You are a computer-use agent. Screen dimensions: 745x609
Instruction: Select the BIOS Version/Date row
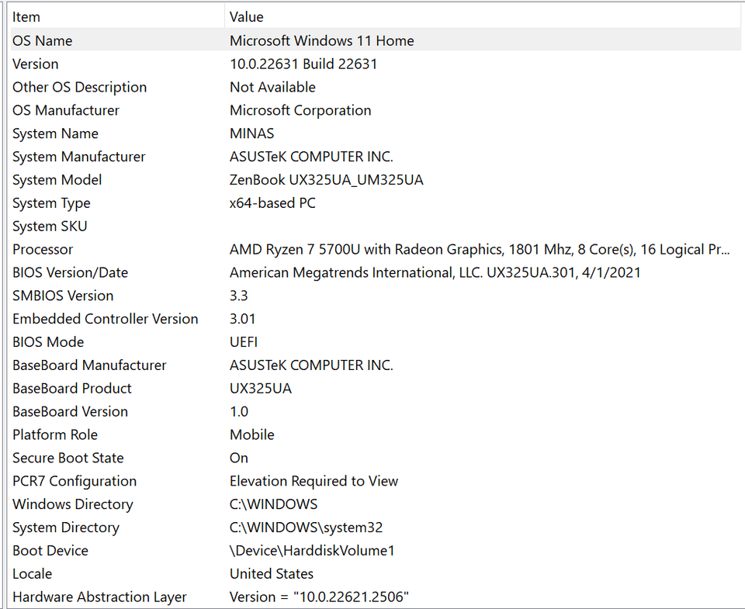[x=70, y=272]
